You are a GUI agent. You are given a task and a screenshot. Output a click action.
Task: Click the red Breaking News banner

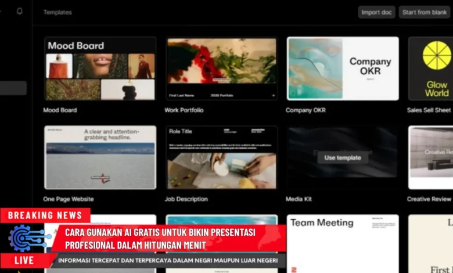[x=45, y=215]
